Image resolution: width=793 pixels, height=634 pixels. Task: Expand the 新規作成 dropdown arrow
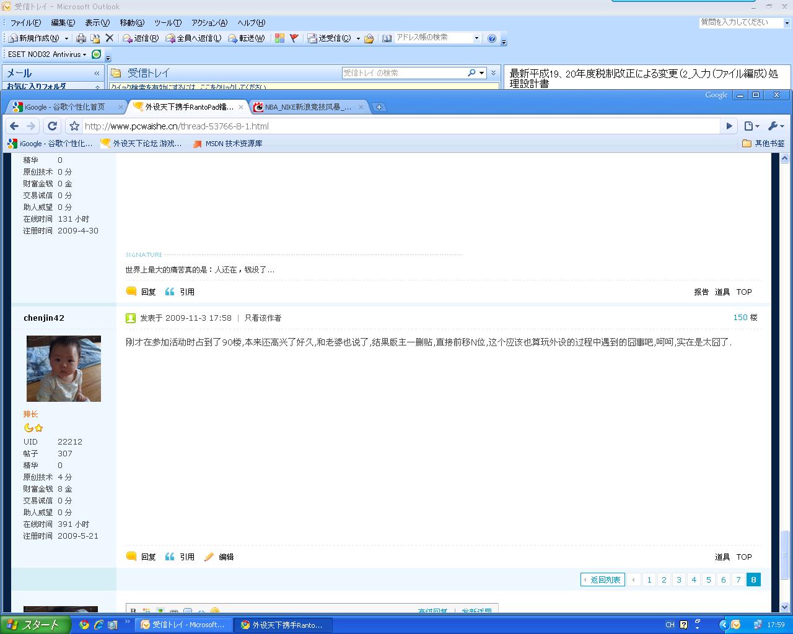coord(66,38)
